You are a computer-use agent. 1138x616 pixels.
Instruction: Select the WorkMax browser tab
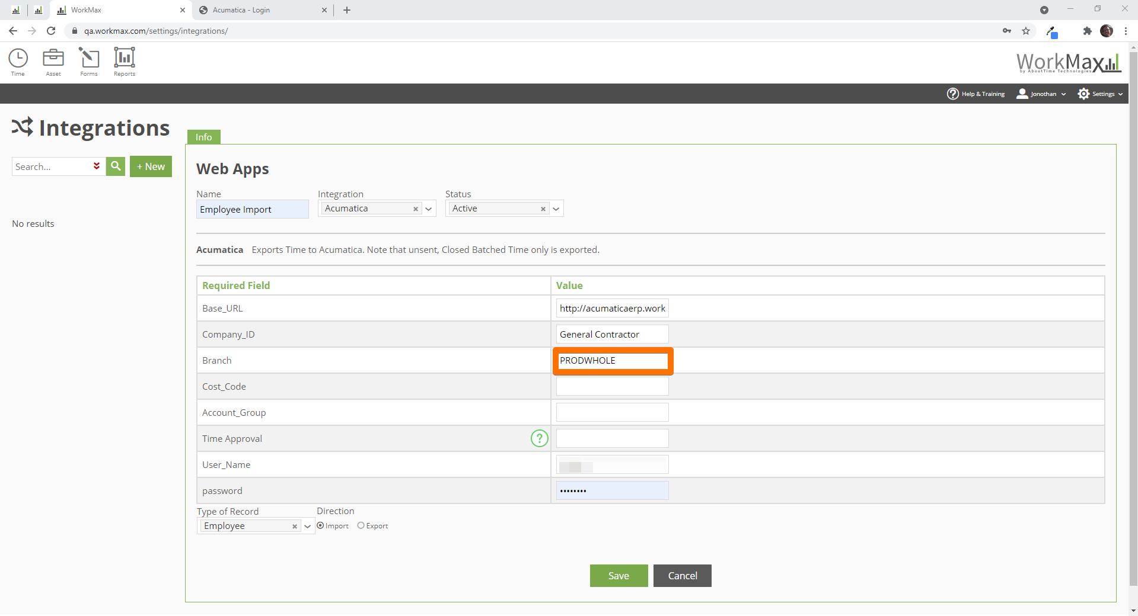coord(120,10)
